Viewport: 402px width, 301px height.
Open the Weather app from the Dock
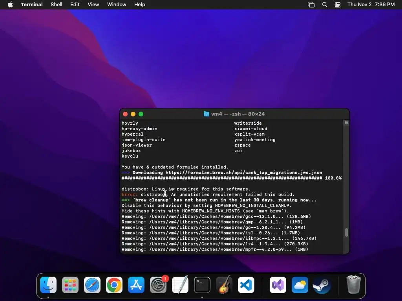pyautogui.click(x=300, y=285)
